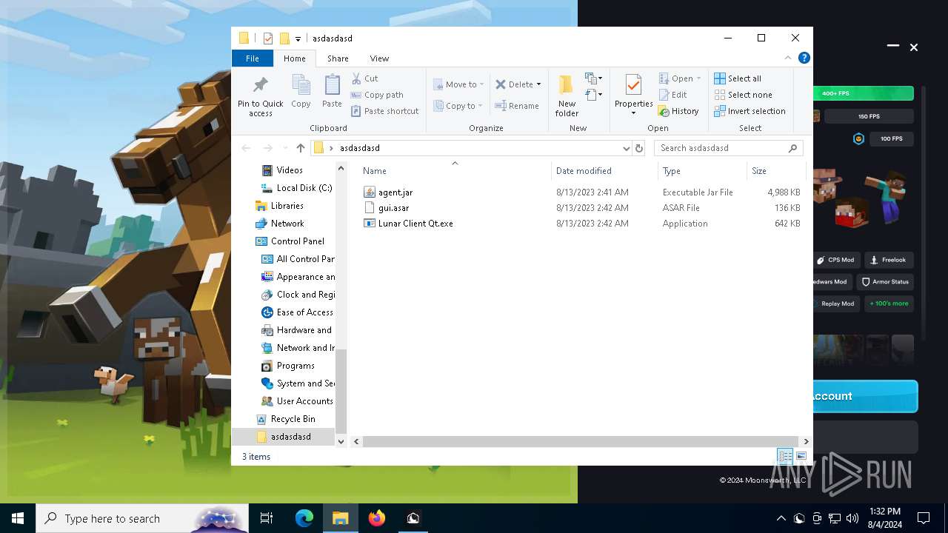948x533 pixels.
Task: Click the address bar path asdasdasd
Action: pyautogui.click(x=359, y=148)
